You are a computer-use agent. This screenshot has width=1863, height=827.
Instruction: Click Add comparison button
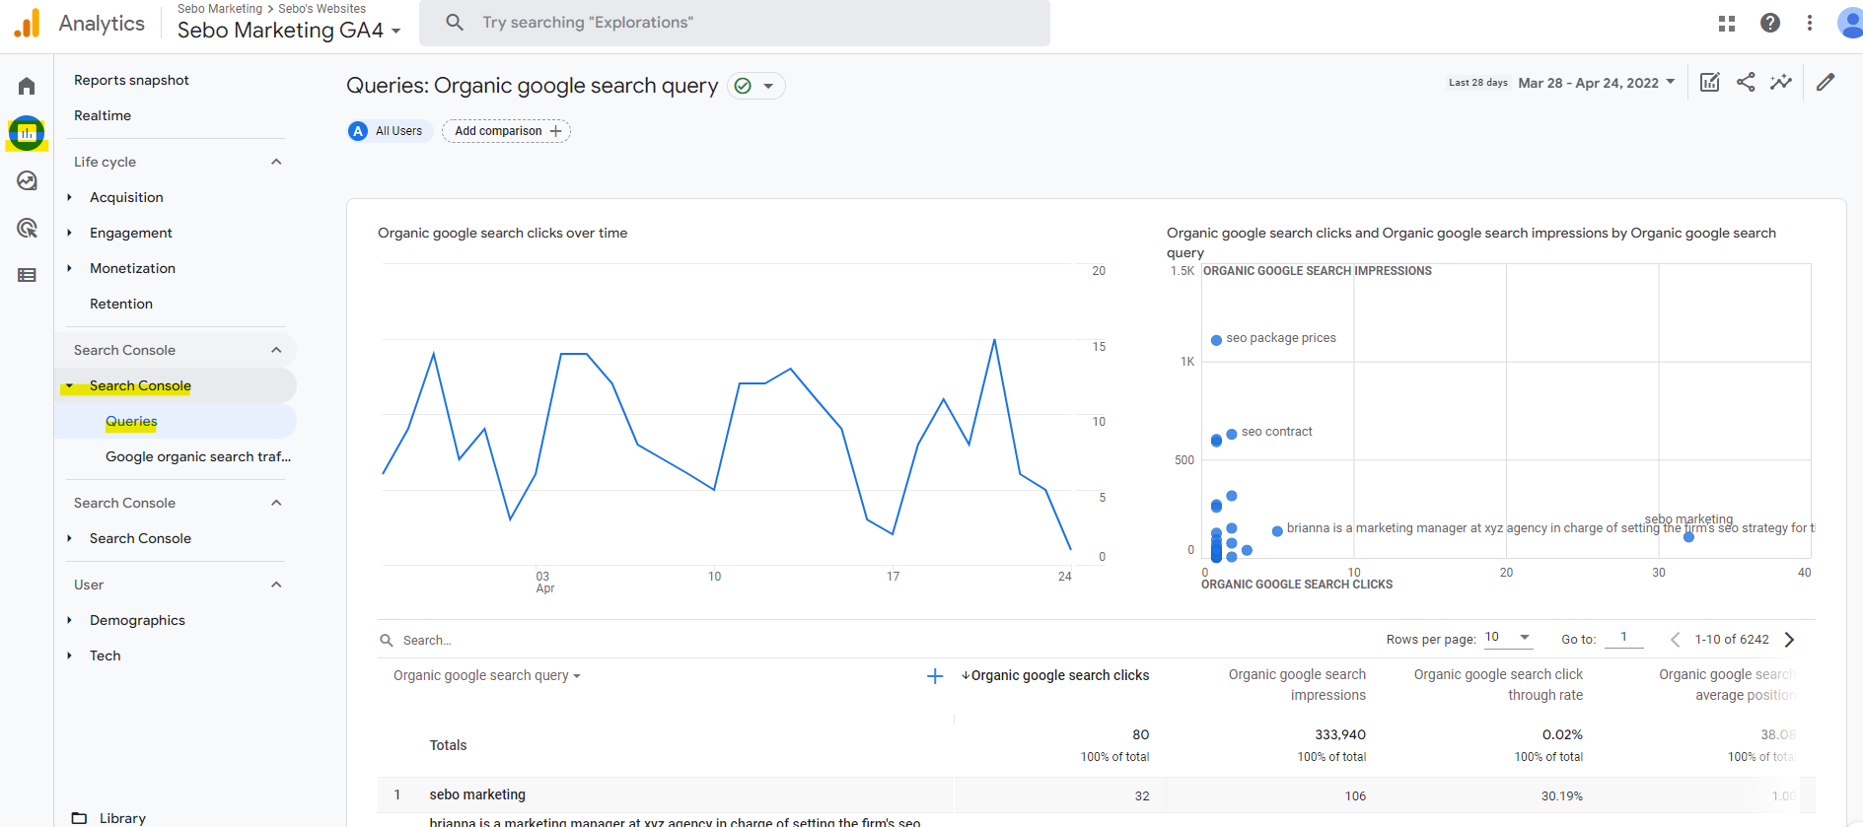pyautogui.click(x=506, y=131)
